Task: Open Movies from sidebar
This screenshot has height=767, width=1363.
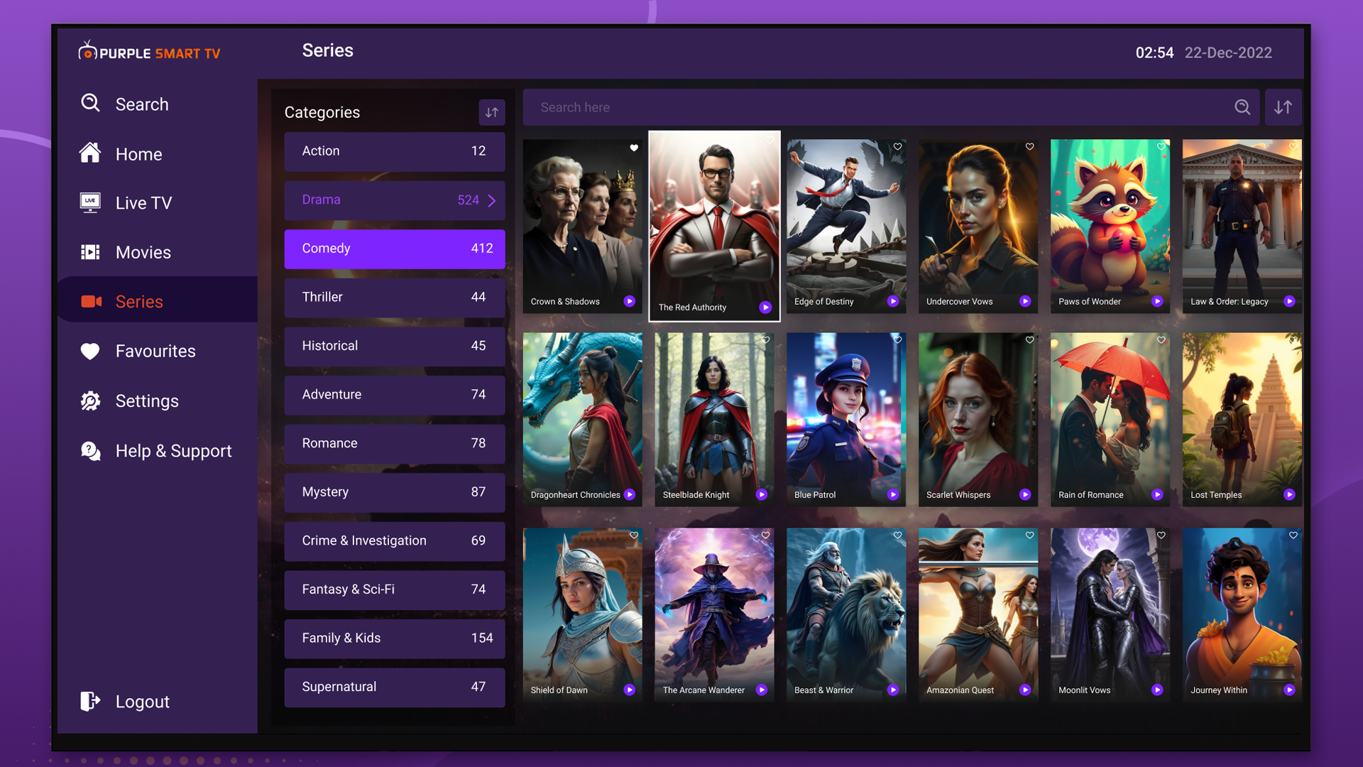Action: pos(143,252)
